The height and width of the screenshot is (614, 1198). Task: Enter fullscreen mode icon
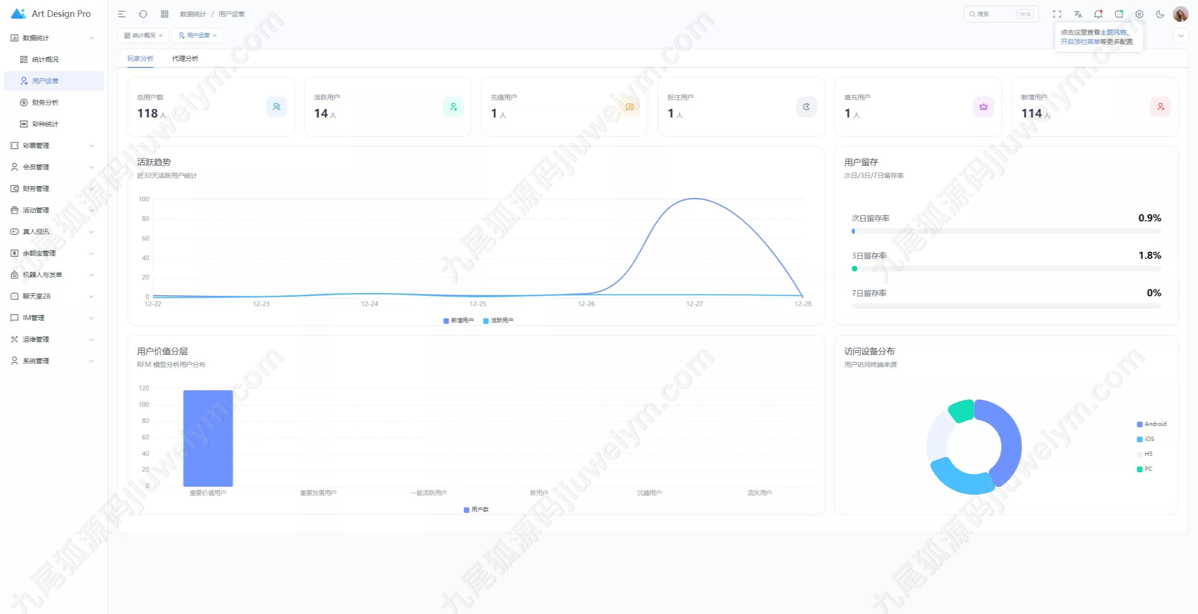(1057, 14)
